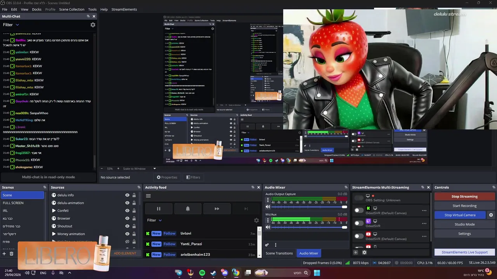Open Chrome from the taskbar
Image resolution: width=497 pixels, height=279 pixels.
coord(236,273)
